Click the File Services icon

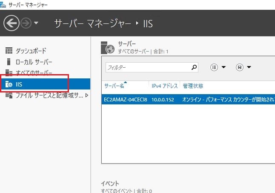pyautogui.click(x=9, y=95)
